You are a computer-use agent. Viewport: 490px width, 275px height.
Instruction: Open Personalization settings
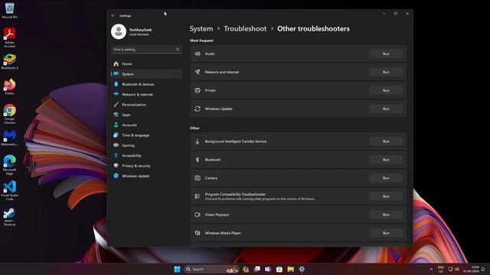146,105
